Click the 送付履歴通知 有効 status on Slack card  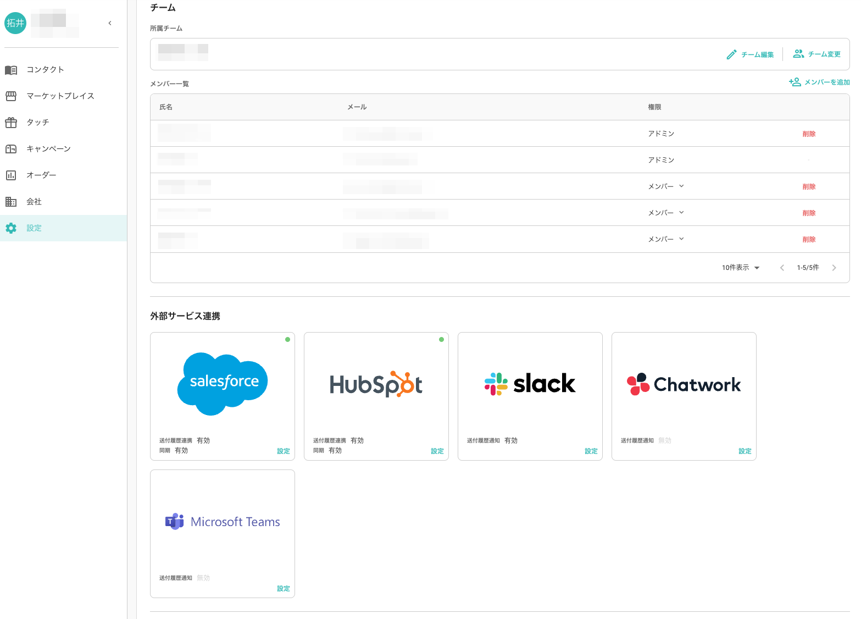click(492, 441)
